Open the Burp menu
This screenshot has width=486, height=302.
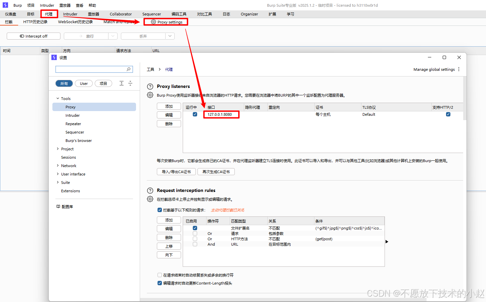click(17, 5)
